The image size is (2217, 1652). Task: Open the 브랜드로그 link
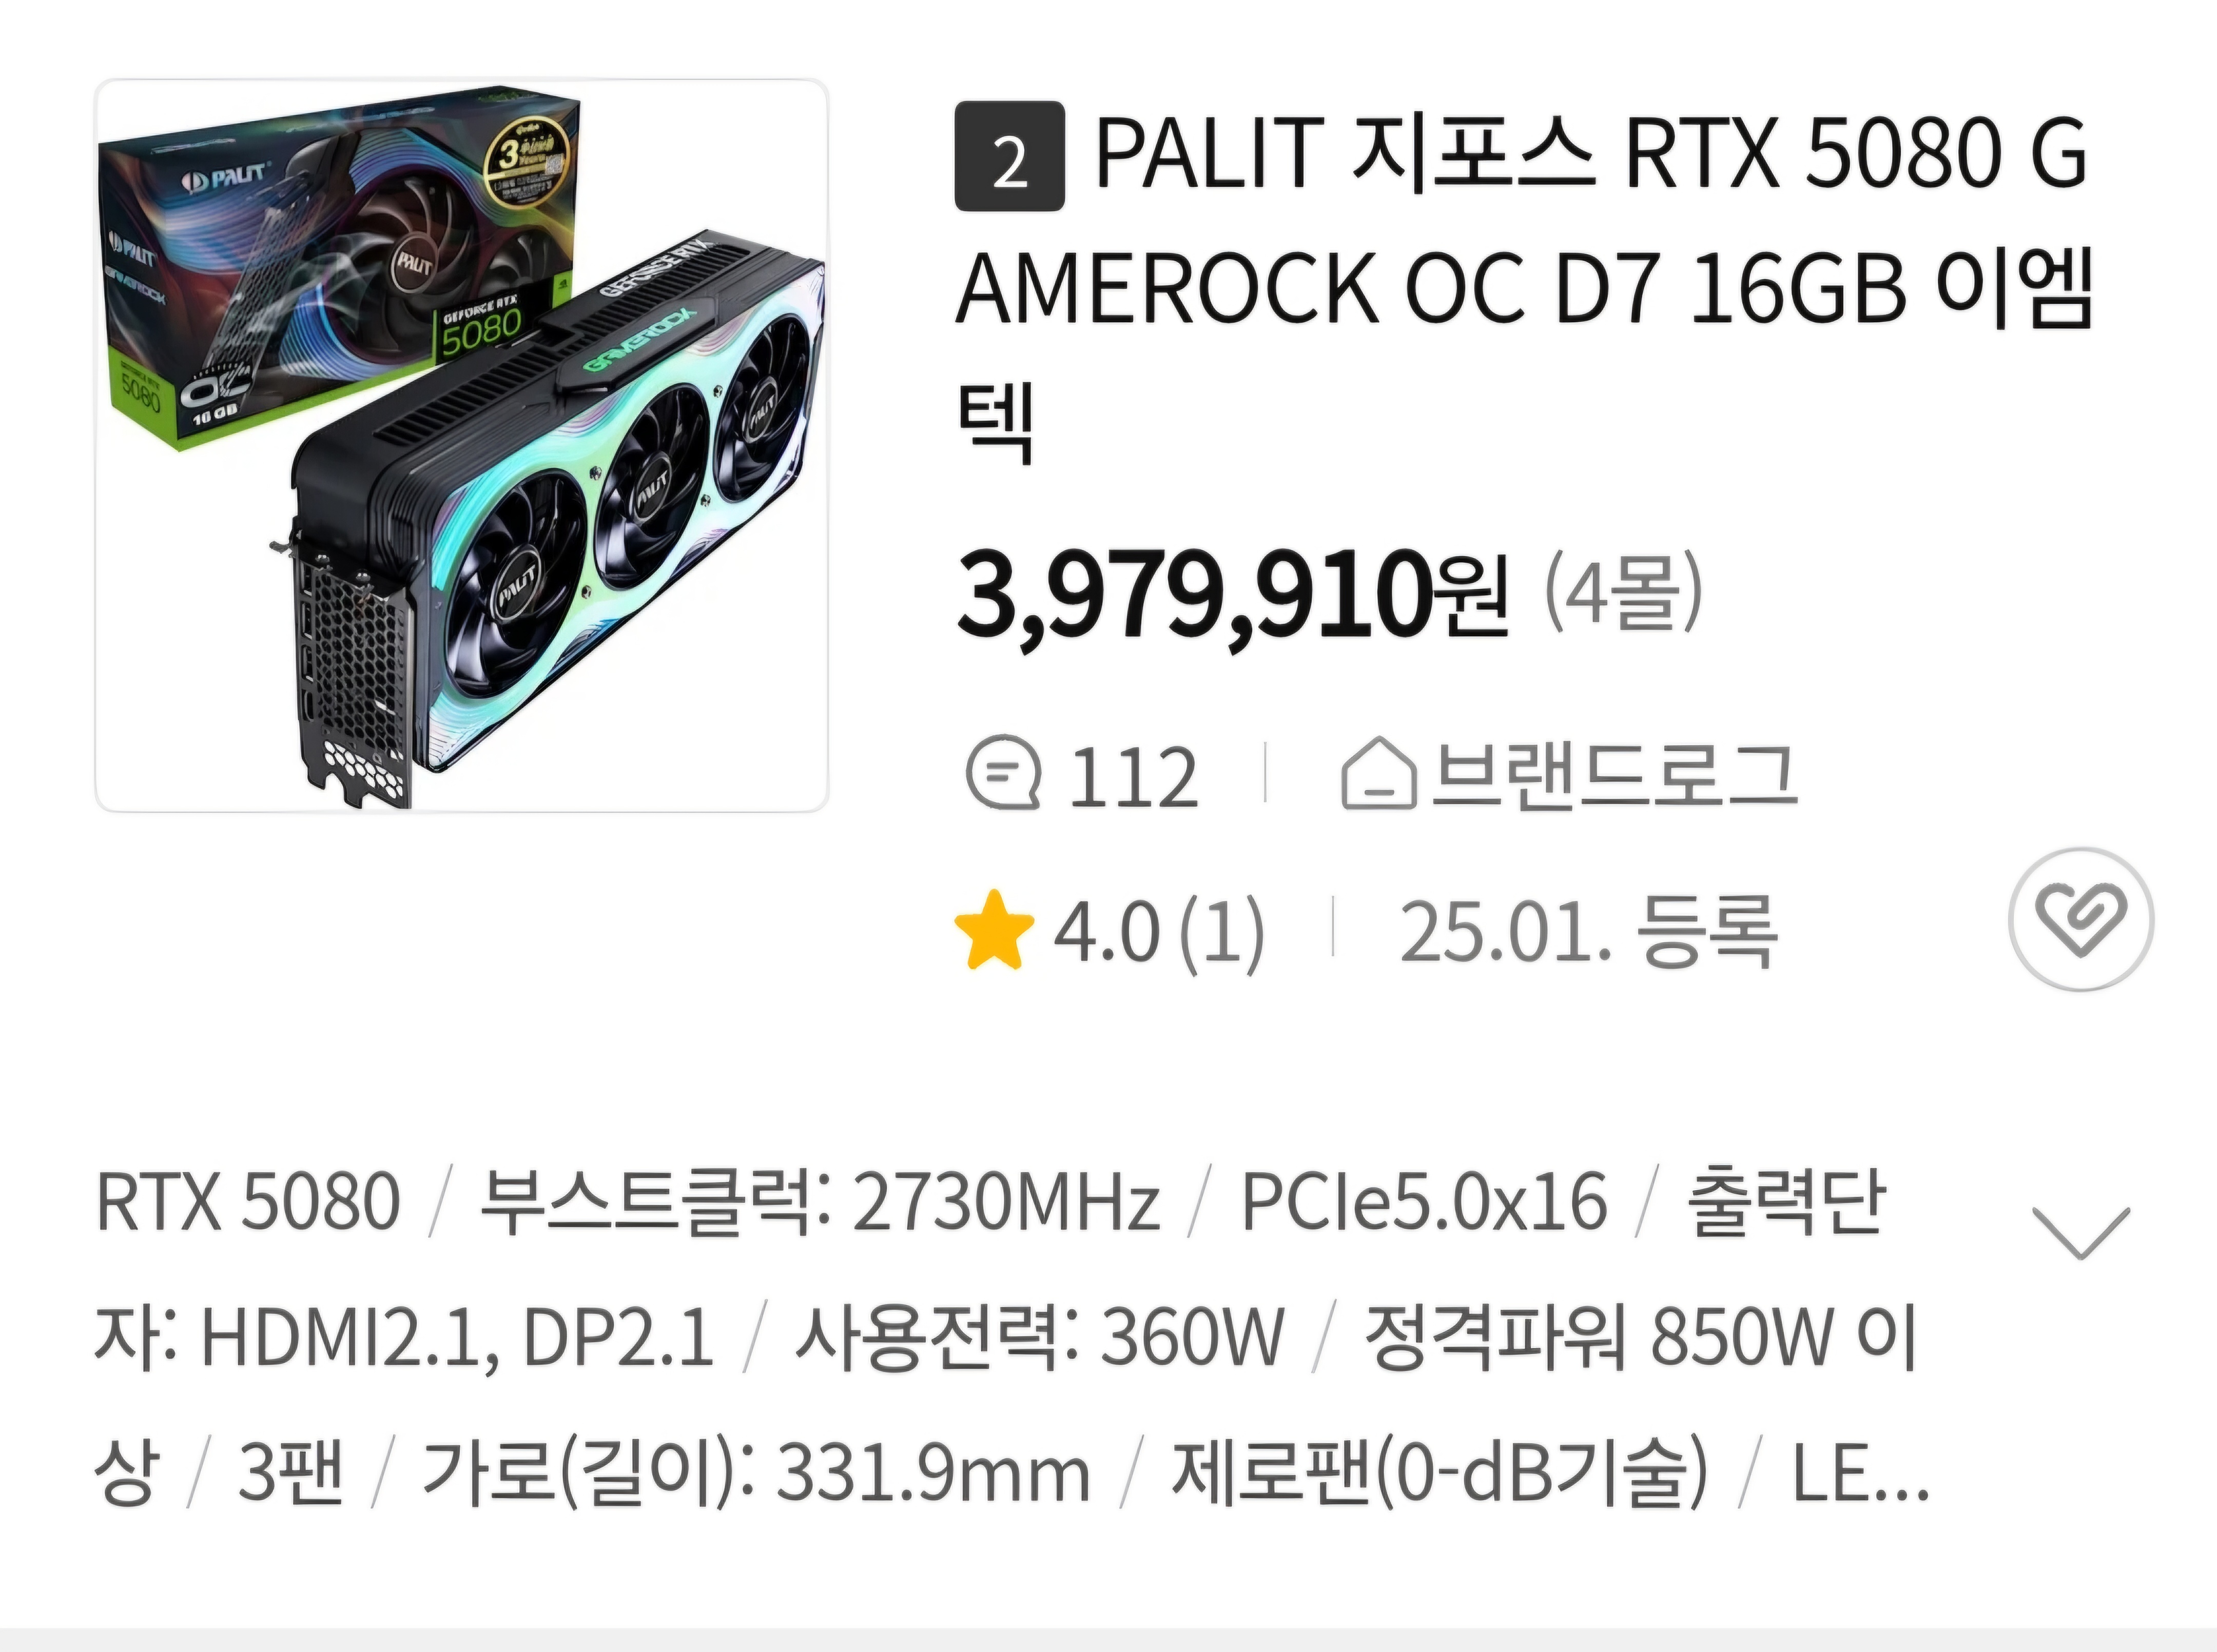[x=1613, y=774]
